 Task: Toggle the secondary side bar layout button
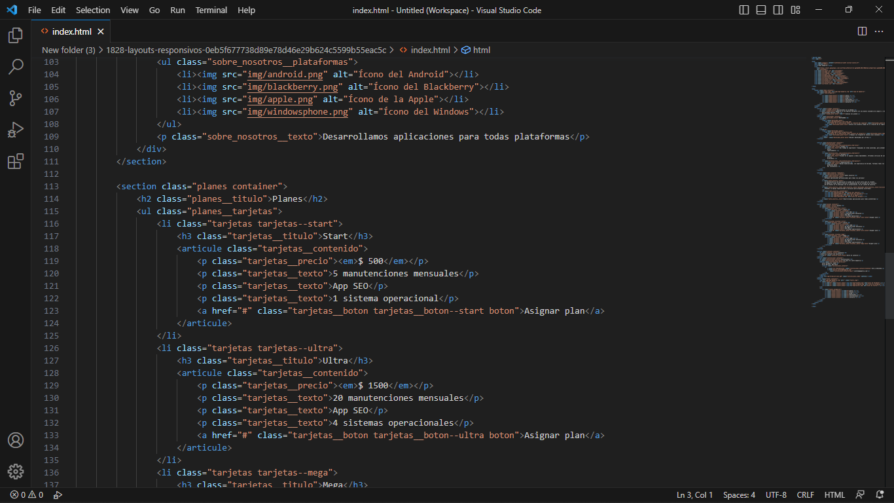coord(778,10)
